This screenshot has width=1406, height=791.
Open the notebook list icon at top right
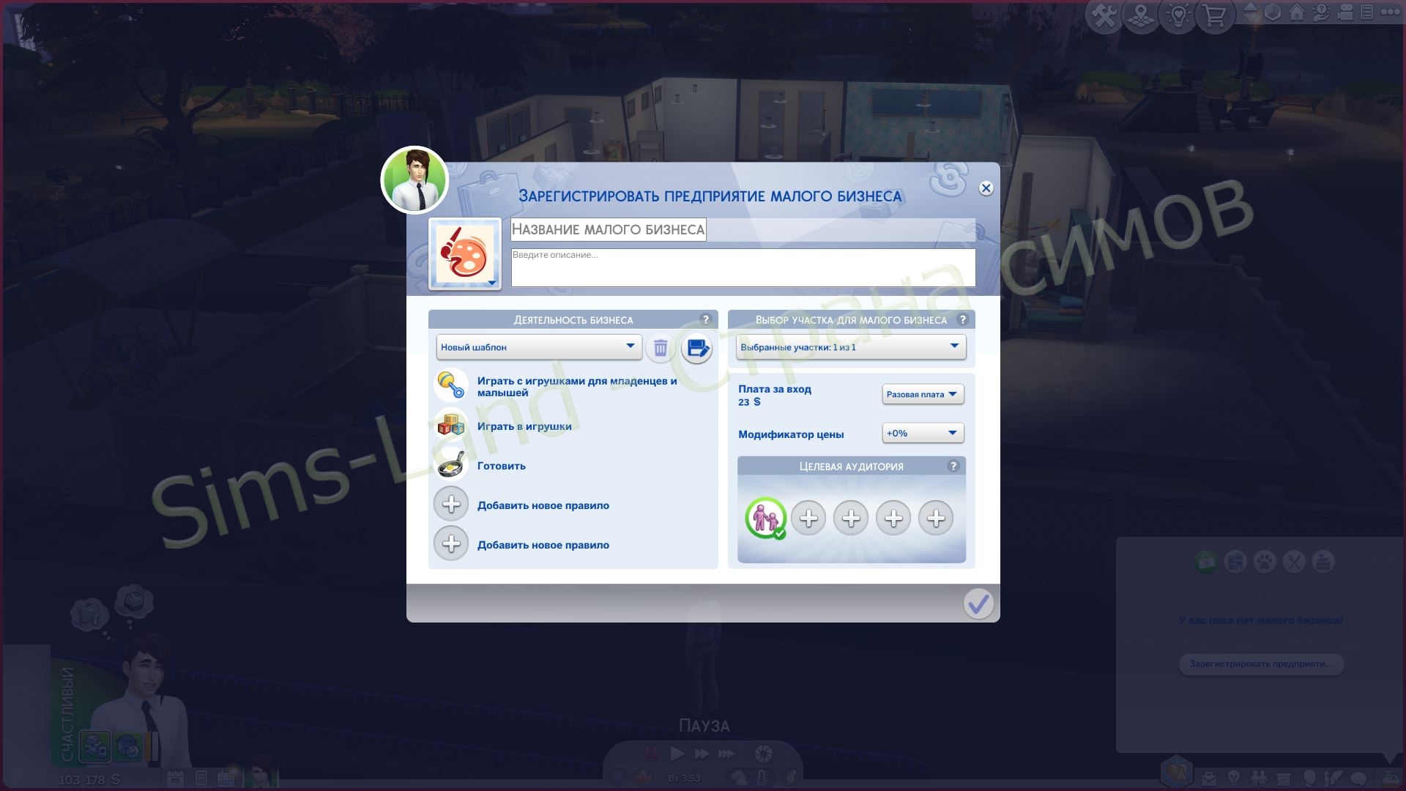(1367, 12)
